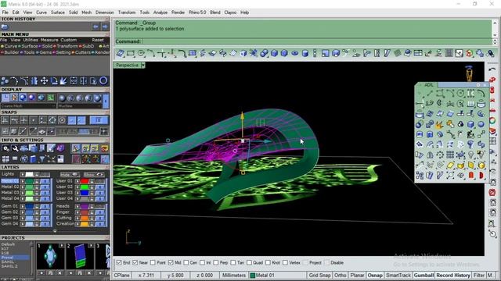501x281 pixels.
Task: Enable the Int osnap checkbox
Action: click(x=202, y=262)
